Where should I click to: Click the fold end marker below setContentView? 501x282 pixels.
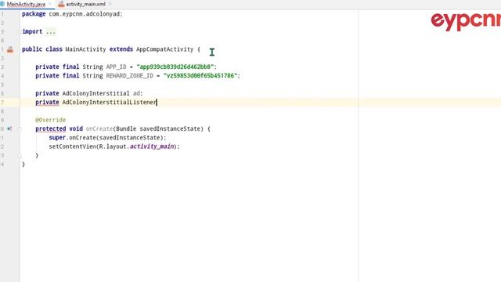tap(20, 155)
